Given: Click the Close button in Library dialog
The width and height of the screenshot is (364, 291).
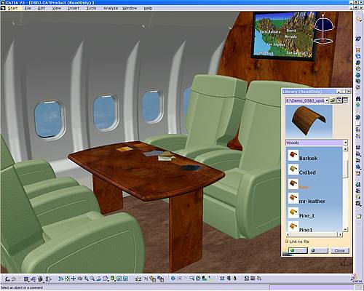Looking at the screenshot, I should coord(339,250).
